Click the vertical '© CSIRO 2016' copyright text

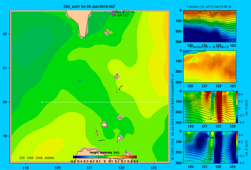173,149
